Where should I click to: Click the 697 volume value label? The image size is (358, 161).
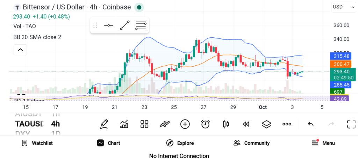pyautogui.click(x=337, y=92)
